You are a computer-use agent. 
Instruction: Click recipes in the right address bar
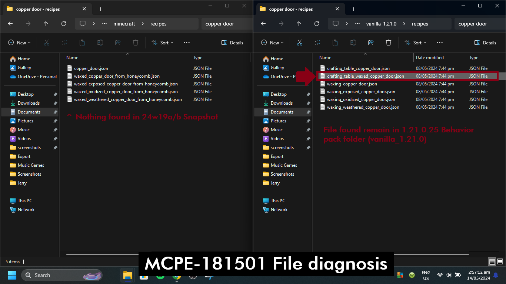point(420,24)
